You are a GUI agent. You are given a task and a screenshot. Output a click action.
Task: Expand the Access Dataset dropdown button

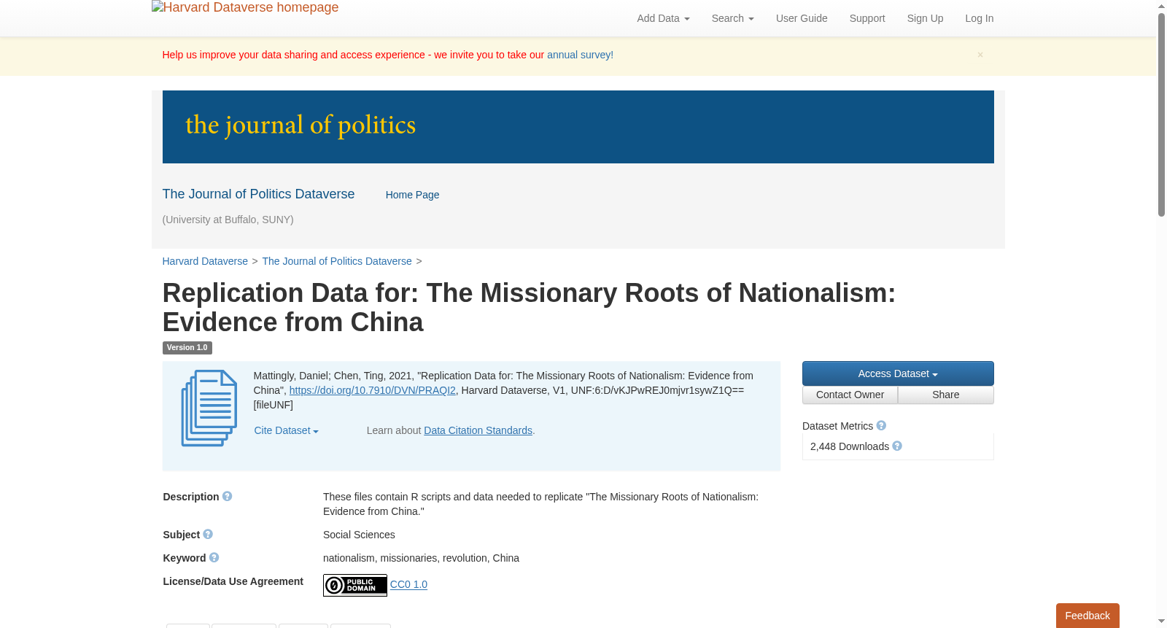898,373
